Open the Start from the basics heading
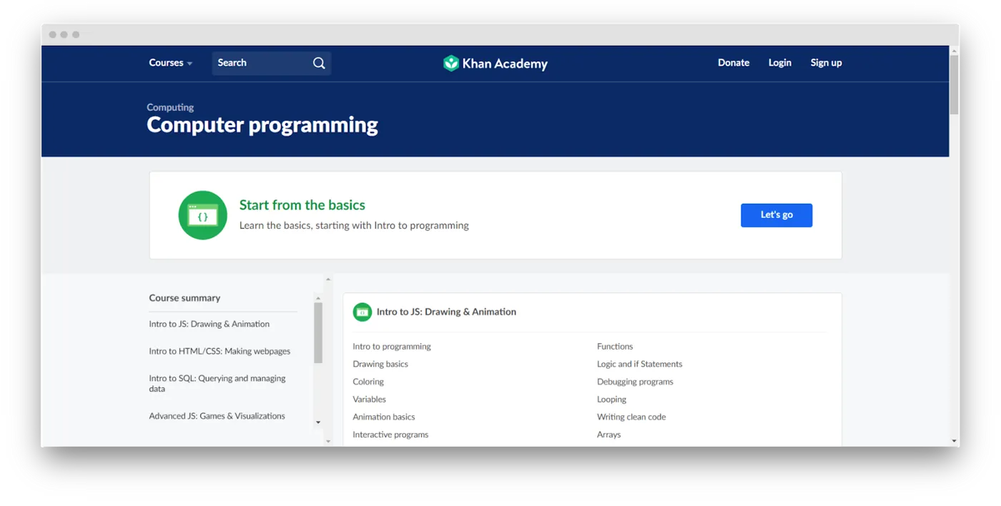The height and width of the screenshot is (506, 1001). point(302,205)
